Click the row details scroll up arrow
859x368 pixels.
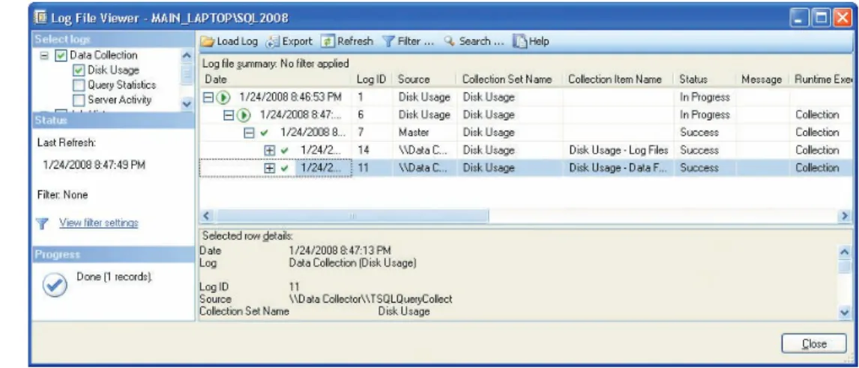[845, 251]
